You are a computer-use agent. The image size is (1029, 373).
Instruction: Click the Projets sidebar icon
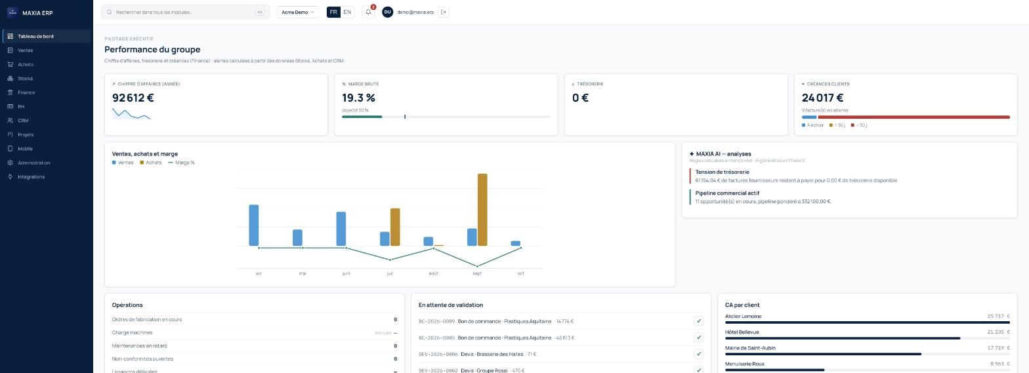(x=10, y=134)
